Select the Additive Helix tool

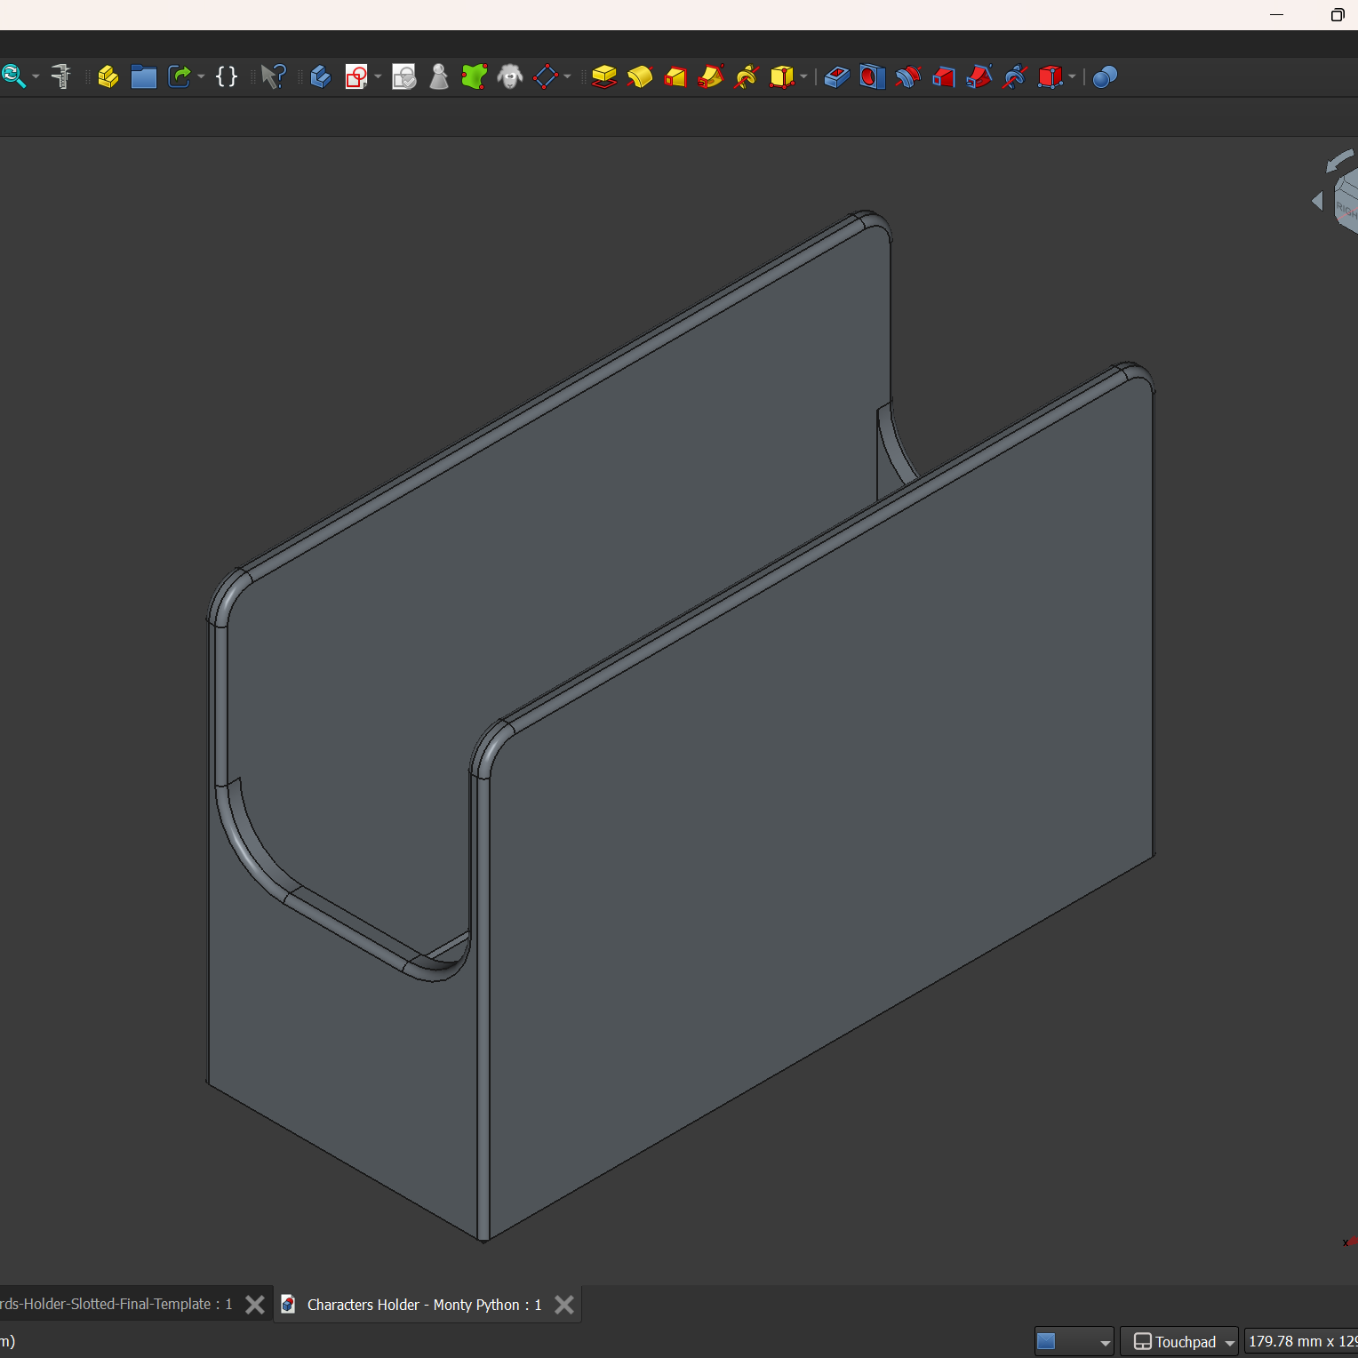[747, 77]
